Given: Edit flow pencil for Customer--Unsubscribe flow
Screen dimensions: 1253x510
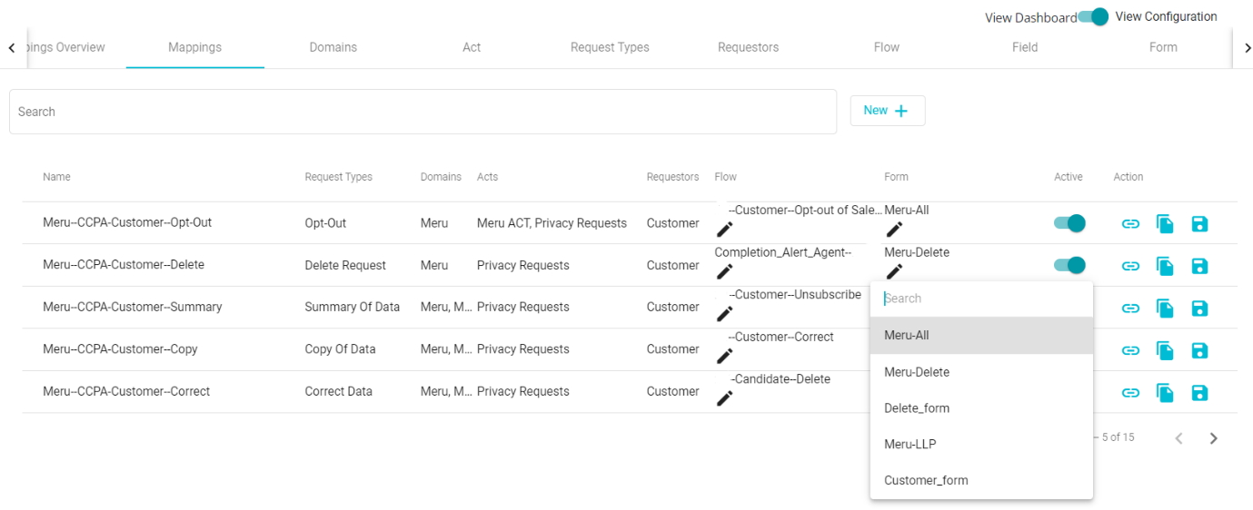Looking at the screenshot, I should 724,313.
